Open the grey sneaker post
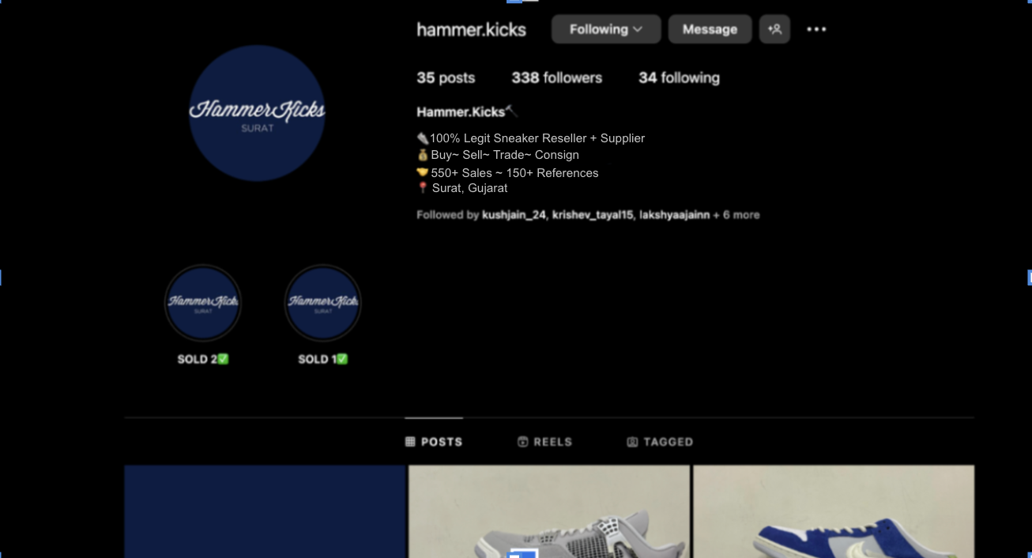Image resolution: width=1032 pixels, height=558 pixels. coord(549,511)
